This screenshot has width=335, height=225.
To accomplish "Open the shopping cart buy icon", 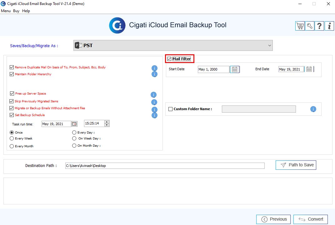I will point(300,26).
